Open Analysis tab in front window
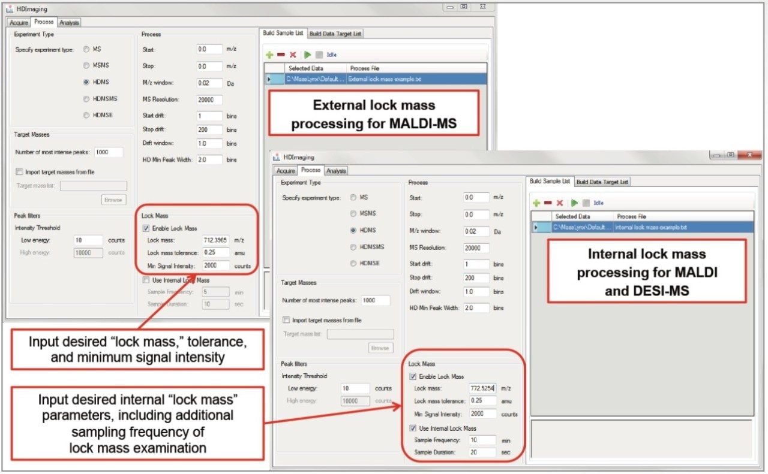Screen dimensions: 768x474 336,171
